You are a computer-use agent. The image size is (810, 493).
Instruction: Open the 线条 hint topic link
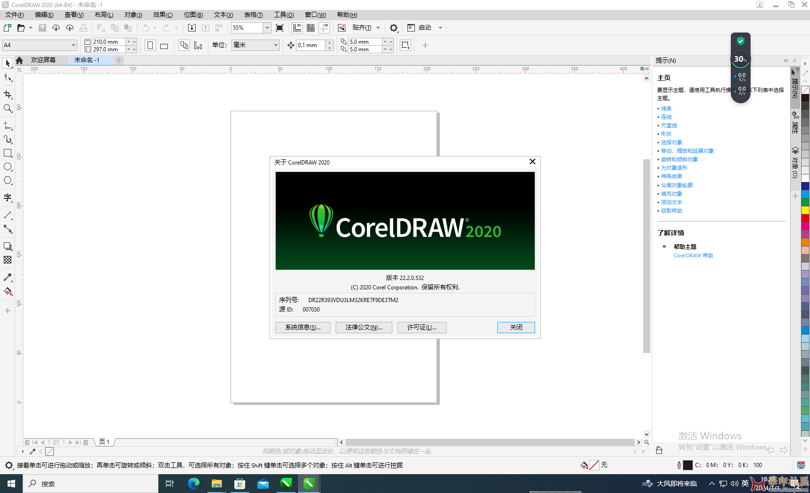666,108
